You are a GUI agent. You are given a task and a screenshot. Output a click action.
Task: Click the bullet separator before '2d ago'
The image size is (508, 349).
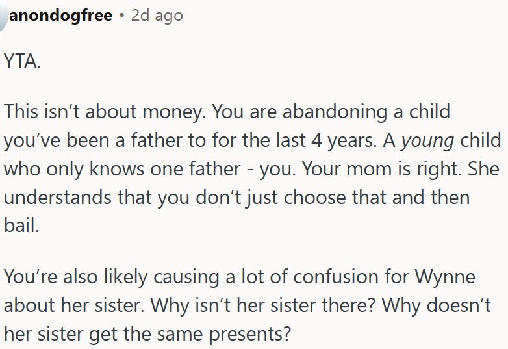[x=122, y=15]
